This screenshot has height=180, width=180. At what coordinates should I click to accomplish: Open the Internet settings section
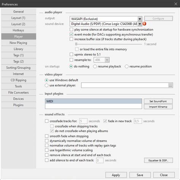click(x=19, y=74)
